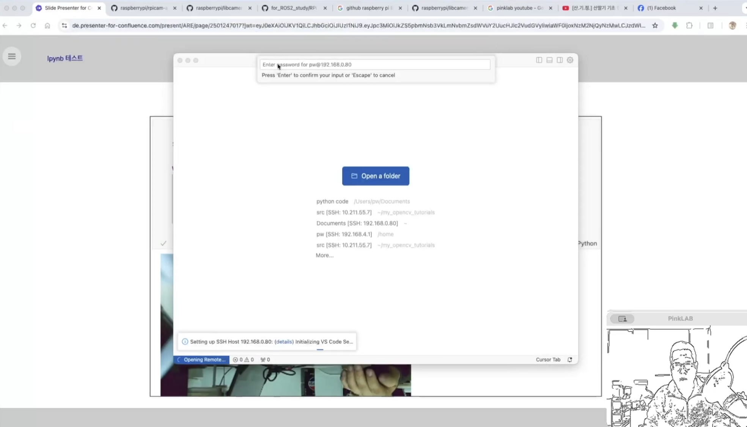This screenshot has width=747, height=427.
Task: Click the notifications bell in status bar
Action: click(569, 359)
